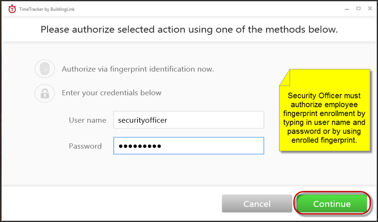378x222 pixels.
Task: Click the yellow Security Officer instruction note
Action: [x=324, y=110]
